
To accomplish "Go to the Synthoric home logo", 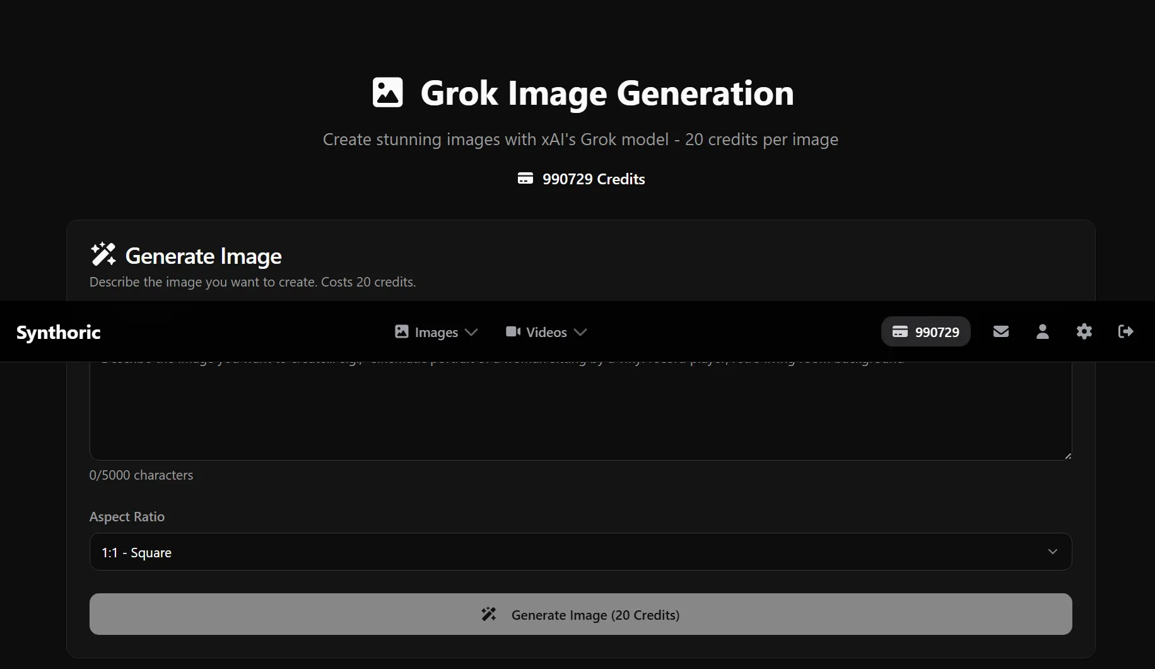I will (58, 332).
